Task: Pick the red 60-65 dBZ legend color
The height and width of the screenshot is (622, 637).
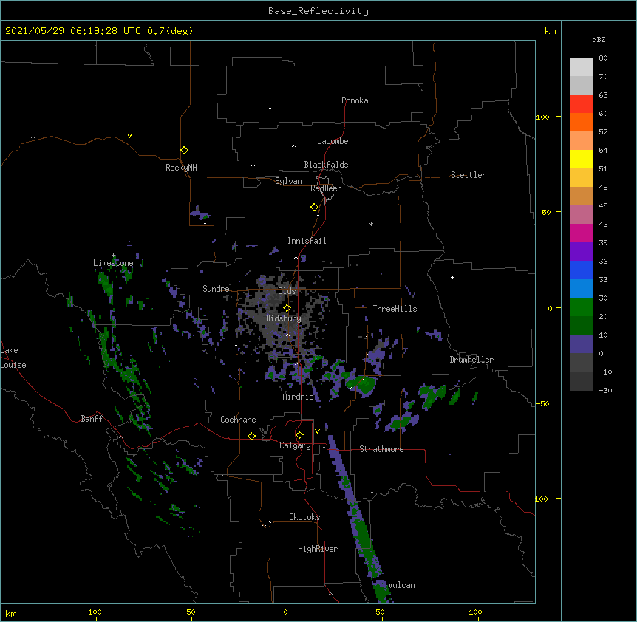Action: [581, 103]
